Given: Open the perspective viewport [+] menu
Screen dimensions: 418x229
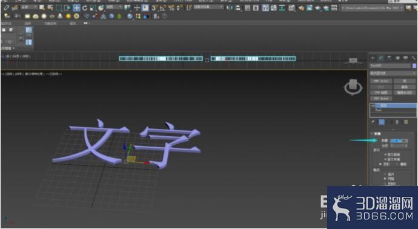Looking at the screenshot, I should pyautogui.click(x=2, y=74).
